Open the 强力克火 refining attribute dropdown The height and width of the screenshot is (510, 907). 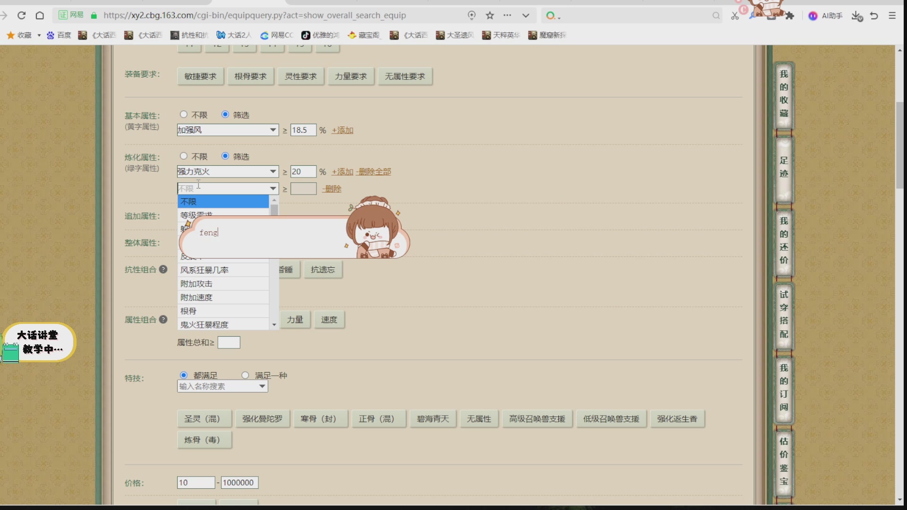[228, 171]
